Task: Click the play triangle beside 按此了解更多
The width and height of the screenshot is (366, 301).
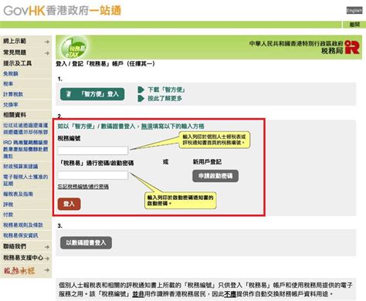Action: pos(141,98)
